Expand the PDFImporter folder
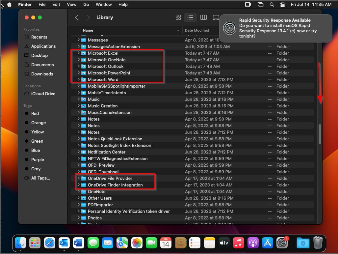The image size is (338, 254). (x=79, y=205)
